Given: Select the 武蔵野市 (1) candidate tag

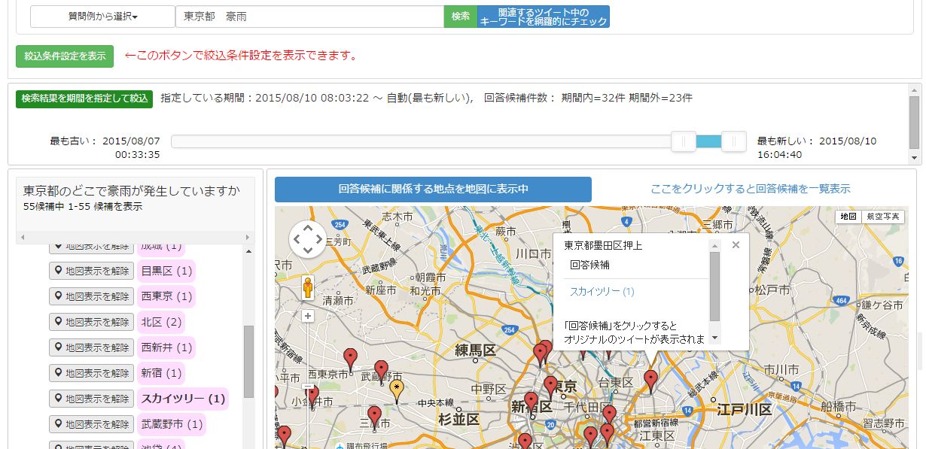Looking at the screenshot, I should point(172,424).
